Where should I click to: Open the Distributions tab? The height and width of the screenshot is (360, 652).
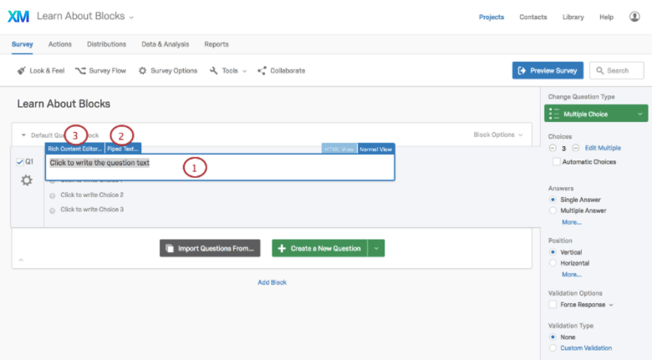click(x=106, y=44)
